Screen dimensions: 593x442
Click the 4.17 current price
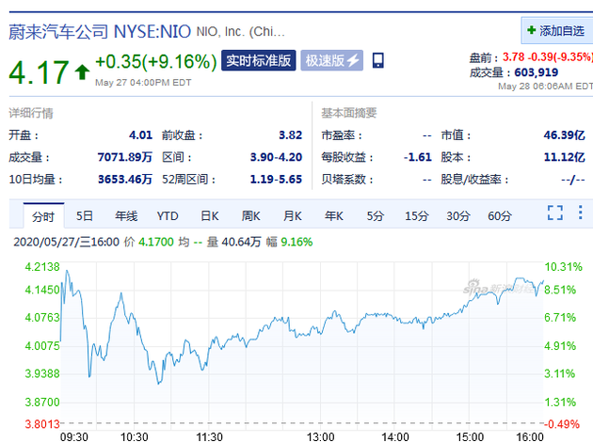click(39, 72)
